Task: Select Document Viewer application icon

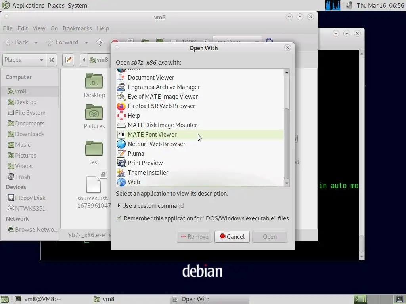Action: click(121, 77)
